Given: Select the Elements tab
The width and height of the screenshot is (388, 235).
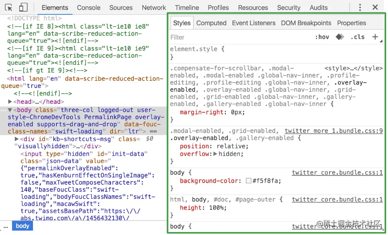Looking at the screenshot, I should pyautogui.click(x=55, y=8).
